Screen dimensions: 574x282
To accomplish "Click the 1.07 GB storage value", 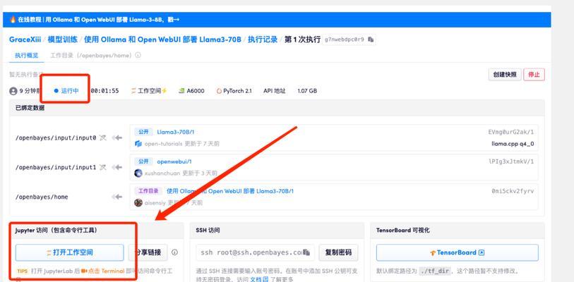I will [307, 91].
